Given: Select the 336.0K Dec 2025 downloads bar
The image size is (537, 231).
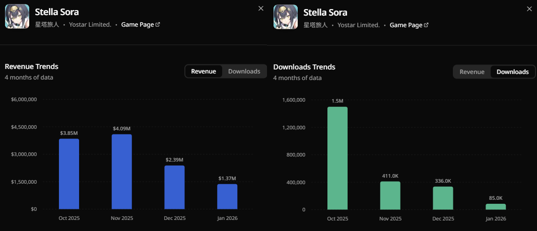Looking at the screenshot, I should (x=443, y=198).
